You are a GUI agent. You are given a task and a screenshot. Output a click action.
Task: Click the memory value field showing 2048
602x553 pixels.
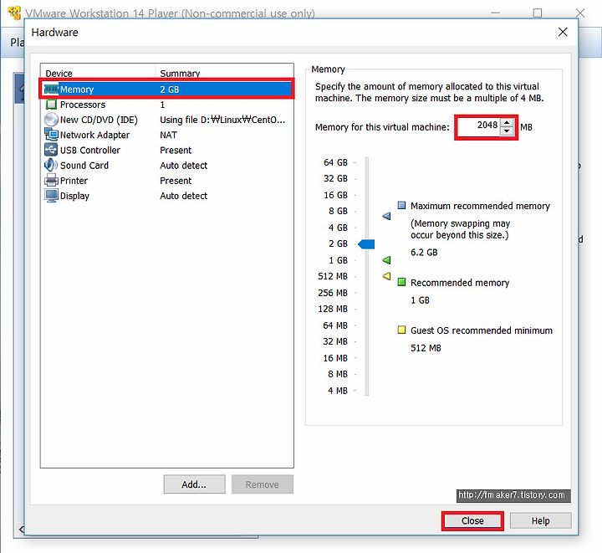479,127
